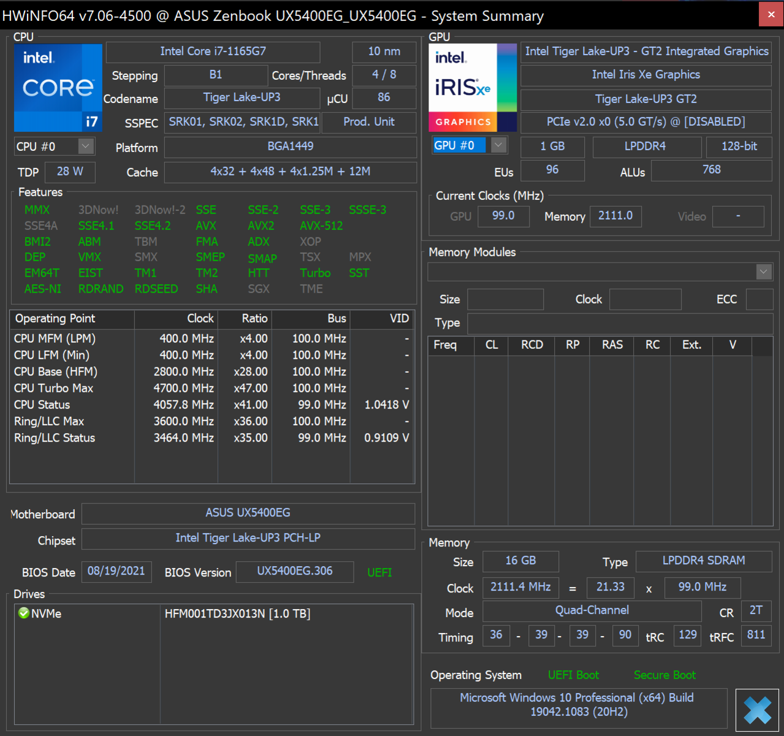784x736 pixels.
Task: Click the Tiger Lake-UP3 codename field
Action: click(x=242, y=98)
